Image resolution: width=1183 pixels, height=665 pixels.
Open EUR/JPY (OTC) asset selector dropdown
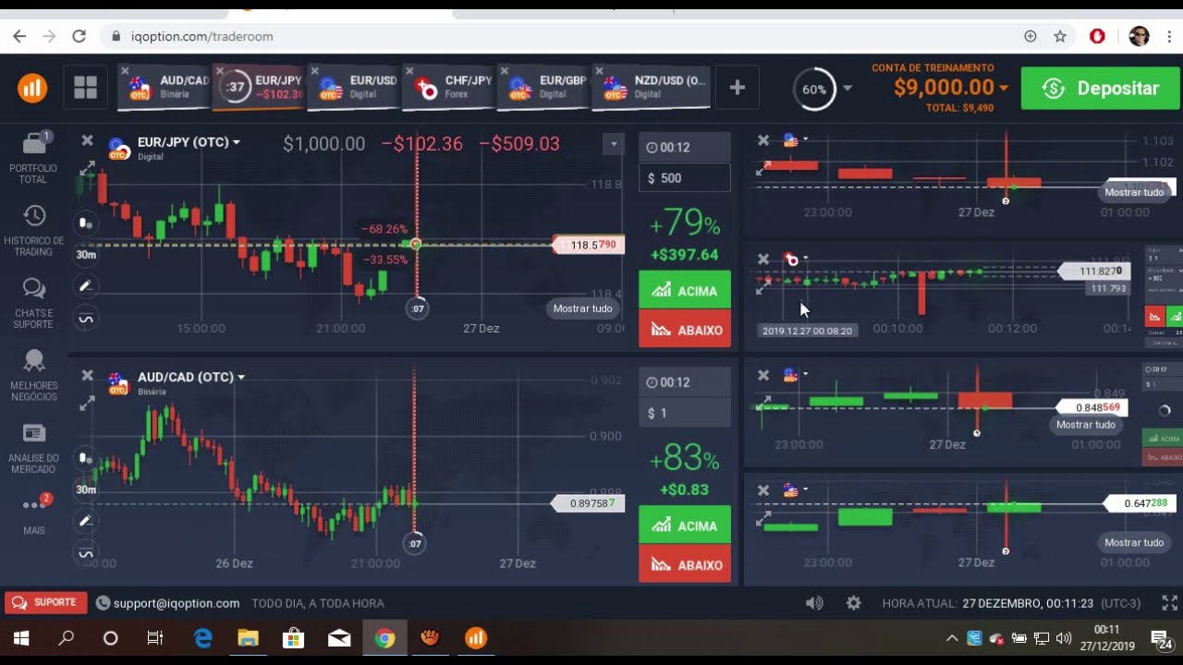(189, 142)
